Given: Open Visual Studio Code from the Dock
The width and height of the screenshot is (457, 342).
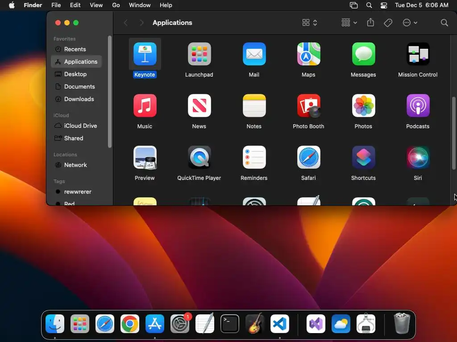Looking at the screenshot, I should pyautogui.click(x=280, y=324).
